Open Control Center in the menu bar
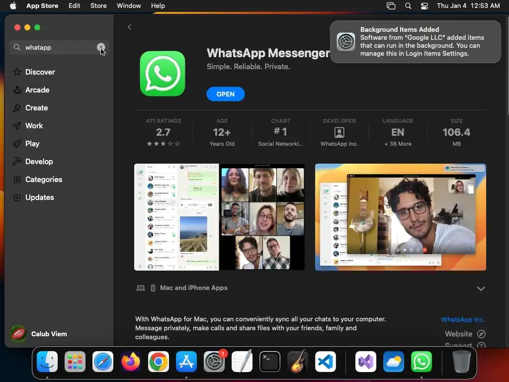The width and height of the screenshot is (509, 382). [424, 6]
